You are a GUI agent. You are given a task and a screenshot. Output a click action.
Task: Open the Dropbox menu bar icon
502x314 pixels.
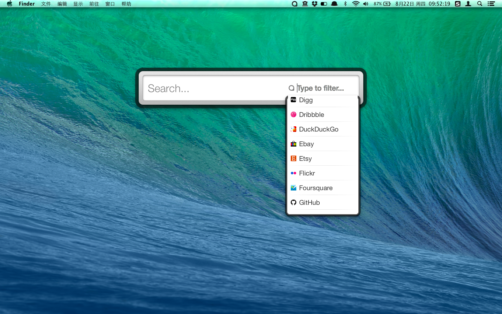point(314,4)
